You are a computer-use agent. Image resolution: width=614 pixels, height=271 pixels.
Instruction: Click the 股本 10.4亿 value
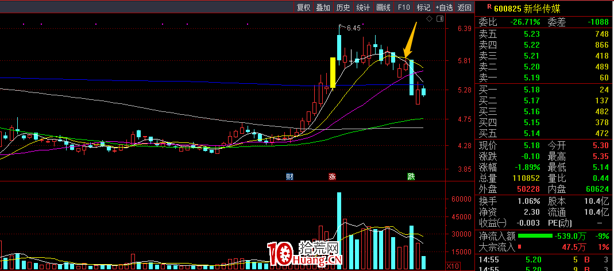(x=597, y=202)
